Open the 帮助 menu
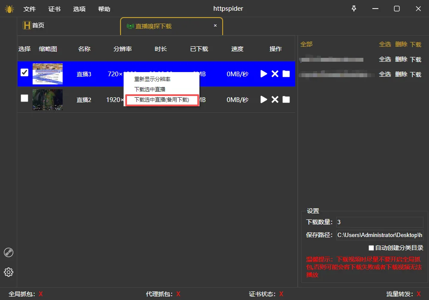Image resolution: width=429 pixels, height=300 pixels. [x=104, y=9]
